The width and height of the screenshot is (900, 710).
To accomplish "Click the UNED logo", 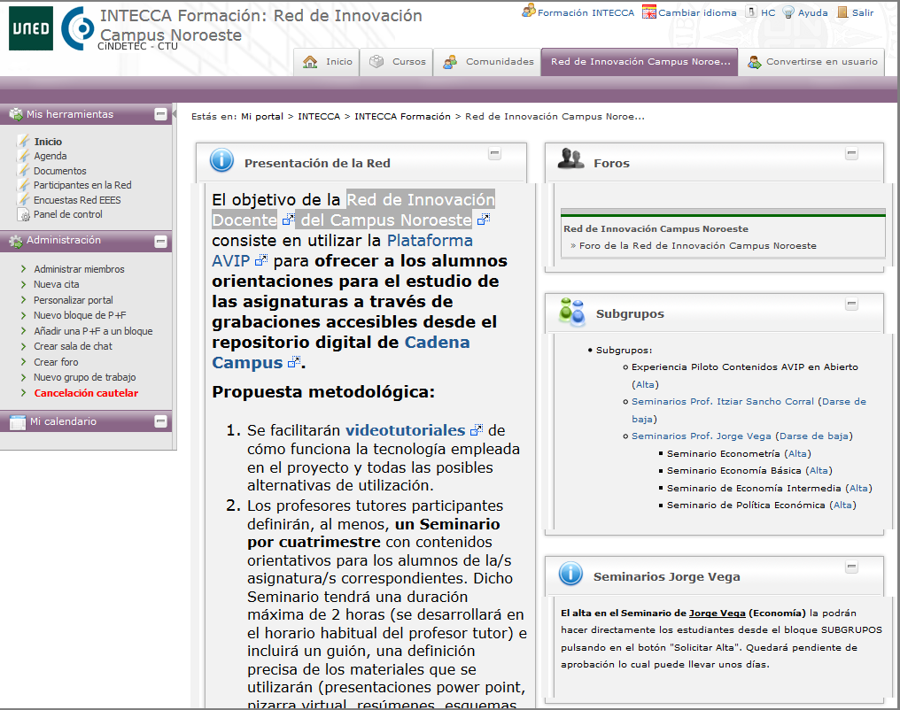I will pyautogui.click(x=31, y=28).
